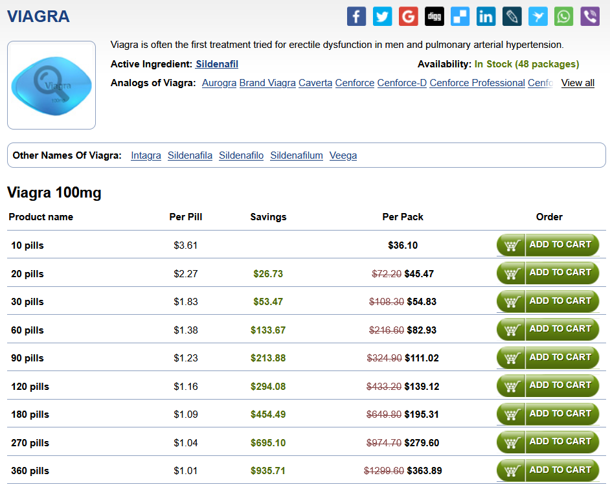610x489 pixels.
Task: Share on Digg using the black icon
Action: coord(434,16)
